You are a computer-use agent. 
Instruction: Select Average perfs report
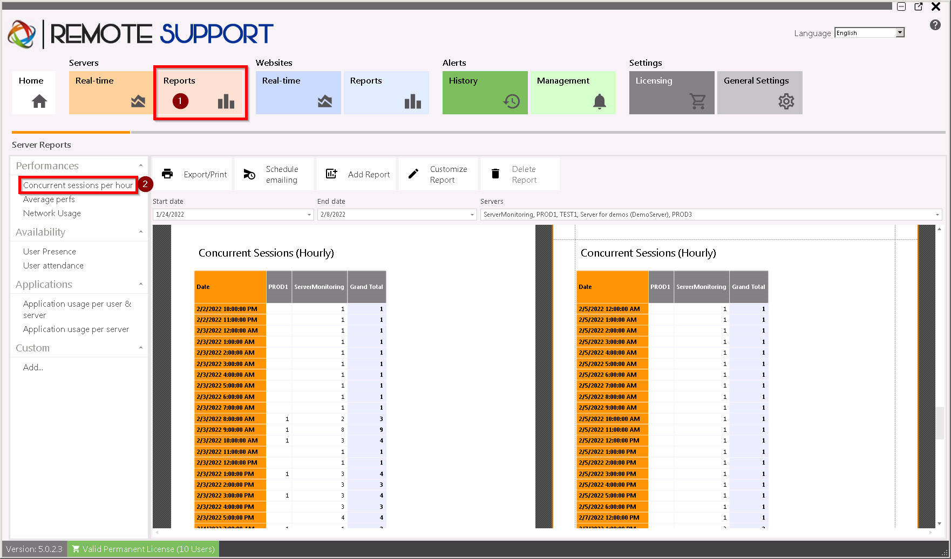click(49, 199)
